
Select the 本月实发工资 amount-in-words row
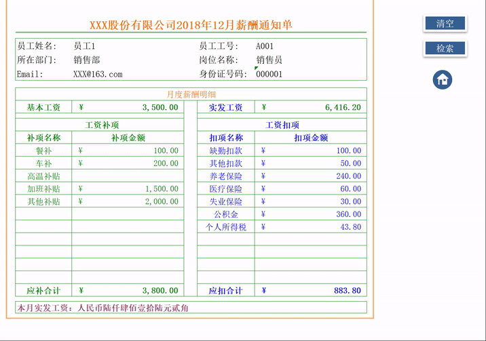(x=191, y=308)
